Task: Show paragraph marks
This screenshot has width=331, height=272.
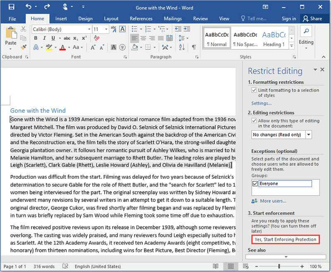Action: [194, 47]
